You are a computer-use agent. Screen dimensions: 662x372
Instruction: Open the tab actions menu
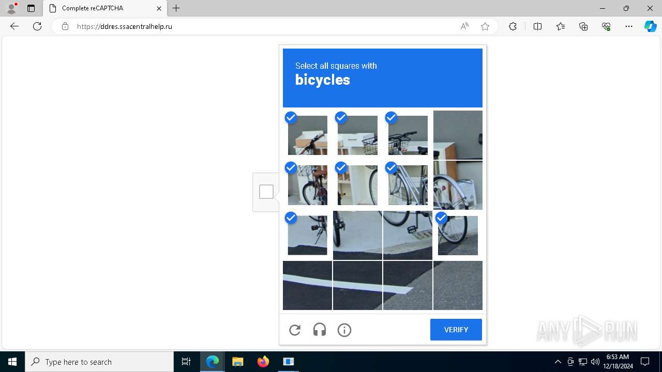[31, 8]
